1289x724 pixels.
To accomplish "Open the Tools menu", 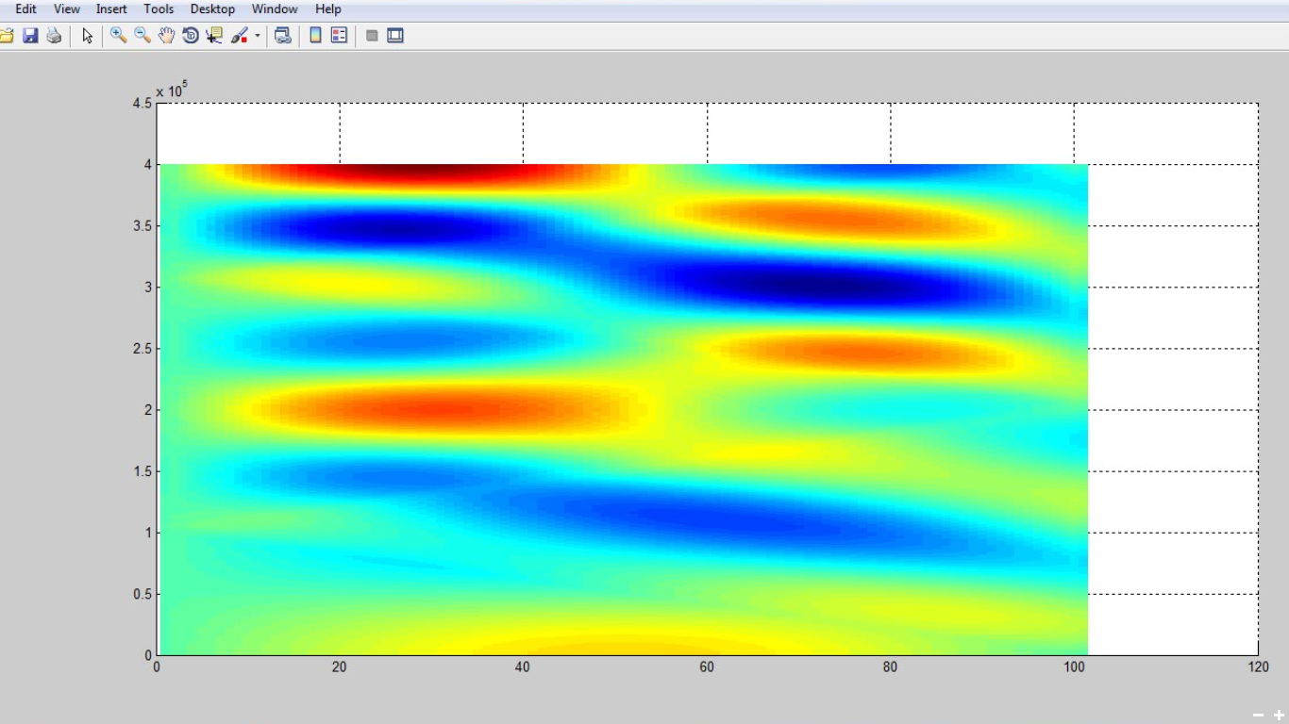I will [x=159, y=9].
